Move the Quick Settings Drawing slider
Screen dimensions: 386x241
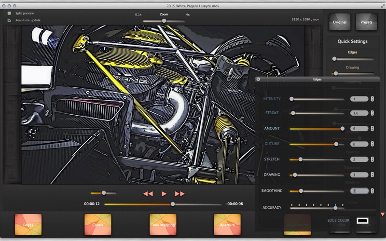(336, 74)
